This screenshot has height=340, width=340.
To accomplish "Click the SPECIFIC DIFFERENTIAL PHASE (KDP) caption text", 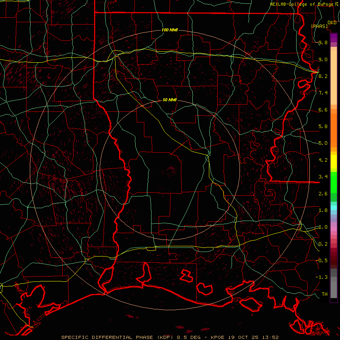I will point(117,337).
